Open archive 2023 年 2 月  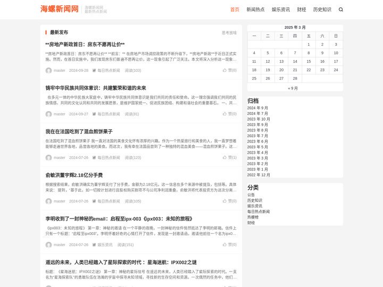257,164
